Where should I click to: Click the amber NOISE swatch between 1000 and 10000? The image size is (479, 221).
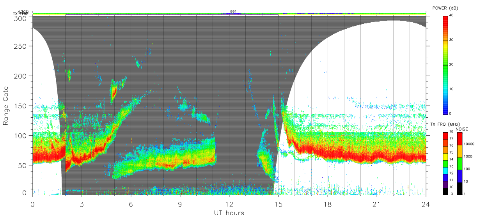459,151
